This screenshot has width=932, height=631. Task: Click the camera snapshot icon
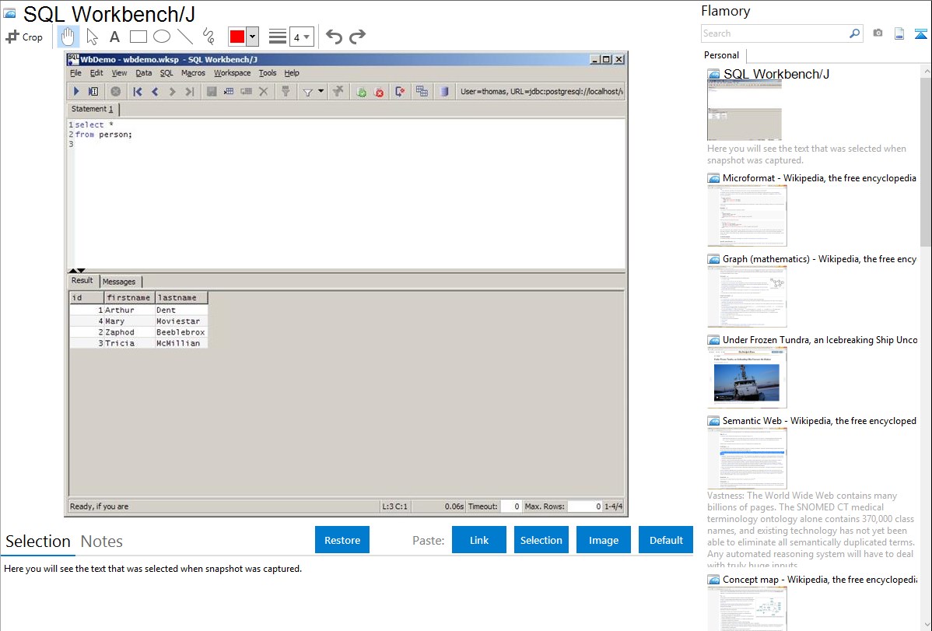pyautogui.click(x=878, y=33)
